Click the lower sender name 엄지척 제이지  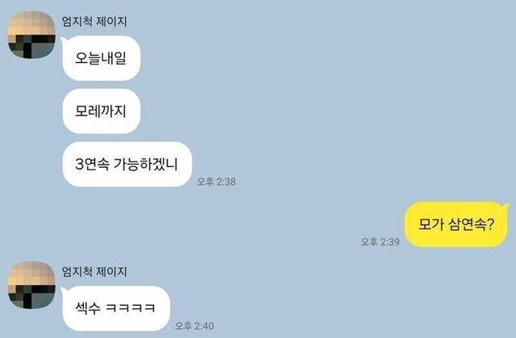(x=94, y=272)
